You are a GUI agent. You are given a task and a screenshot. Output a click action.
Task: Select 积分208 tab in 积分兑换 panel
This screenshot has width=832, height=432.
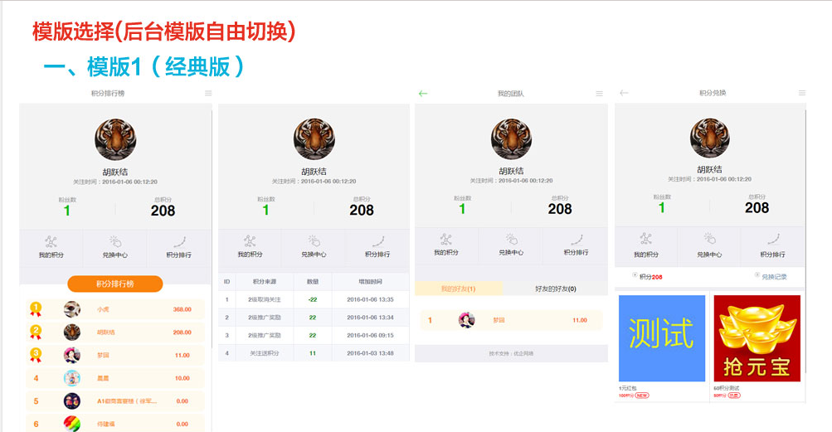coord(647,276)
